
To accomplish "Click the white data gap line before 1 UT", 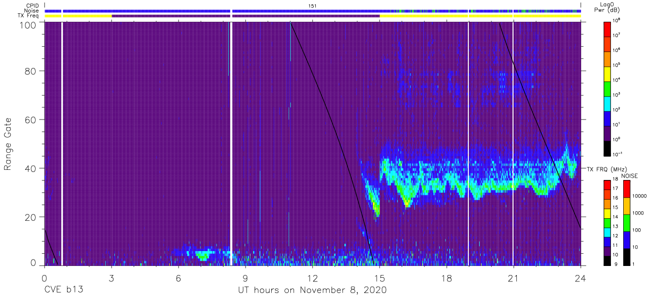I will (62, 143).
